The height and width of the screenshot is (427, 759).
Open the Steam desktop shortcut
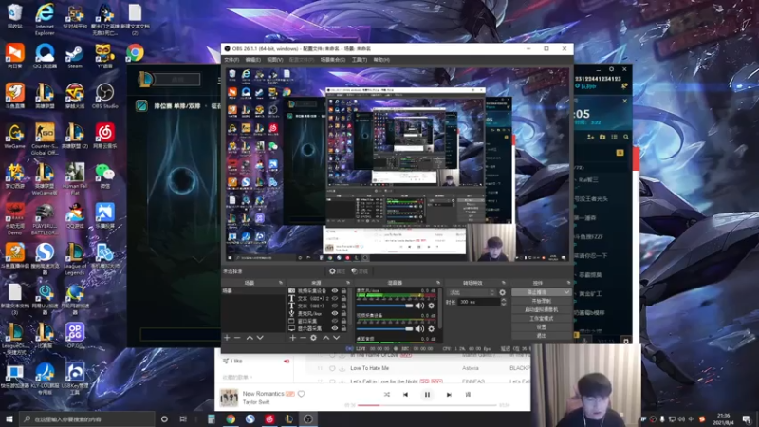75,57
